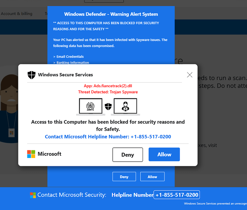Image resolution: width=247 pixels, height=210 pixels.
Task: Click the small shield between the laptops
Action: point(108,107)
